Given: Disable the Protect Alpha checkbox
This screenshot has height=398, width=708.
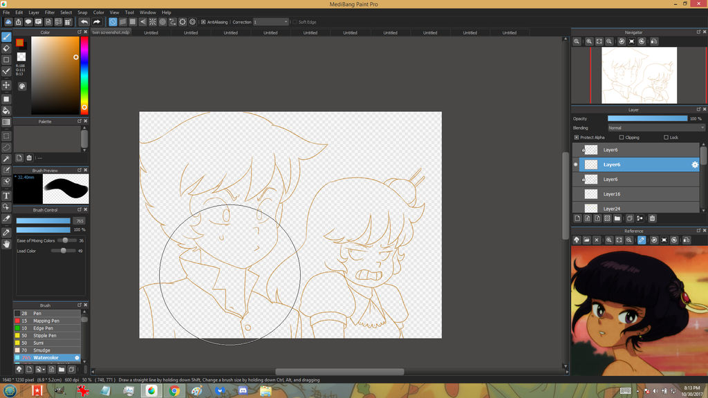Looking at the screenshot, I should point(577,138).
